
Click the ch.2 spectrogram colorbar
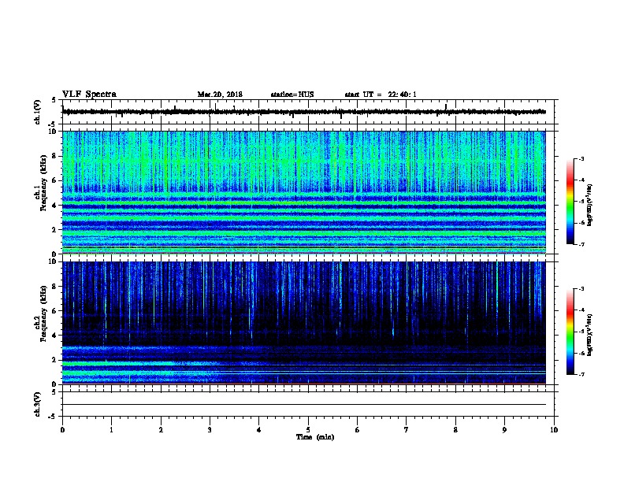click(570, 332)
